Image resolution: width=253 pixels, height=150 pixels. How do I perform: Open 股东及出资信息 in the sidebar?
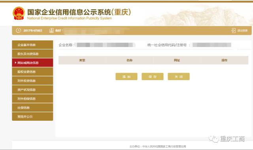click(32, 54)
